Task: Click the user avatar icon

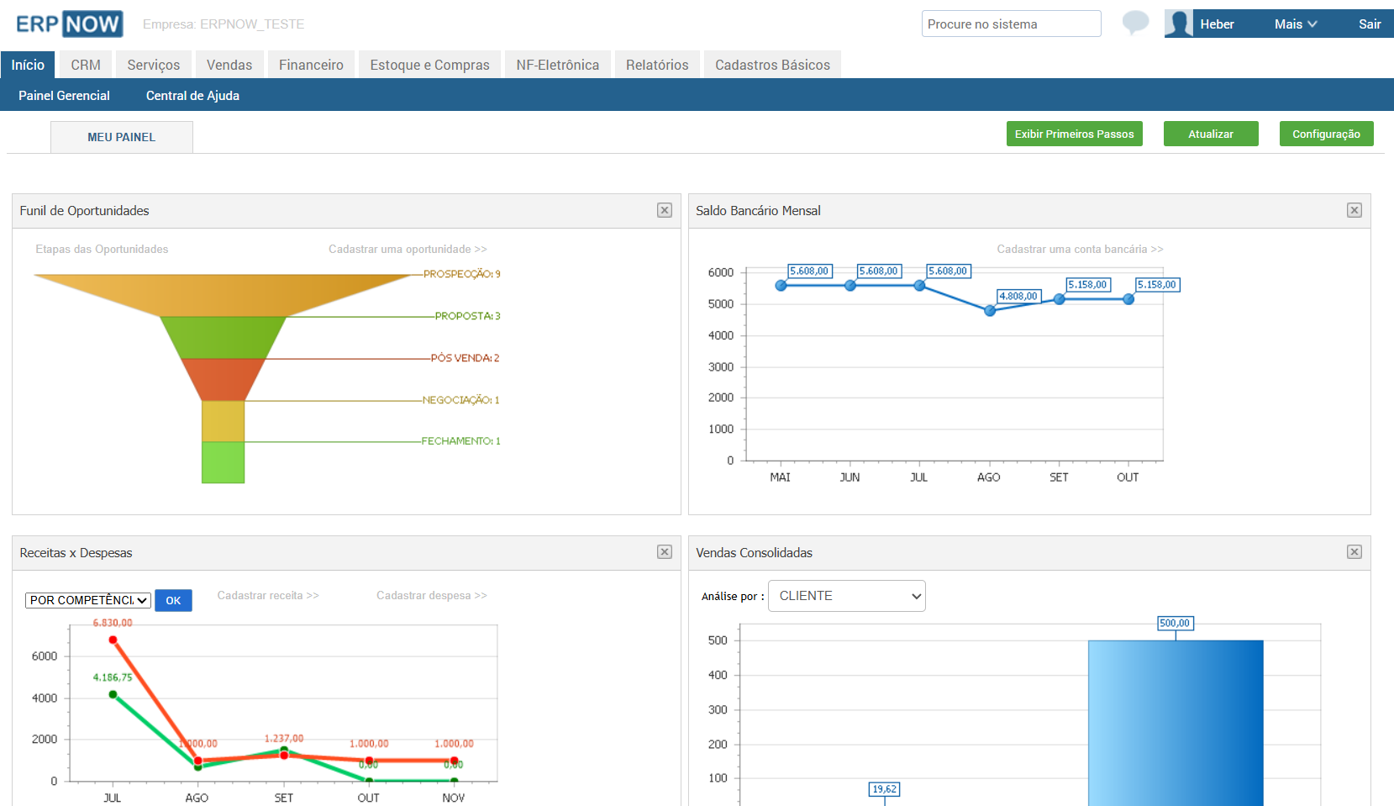Action: click(x=1179, y=24)
